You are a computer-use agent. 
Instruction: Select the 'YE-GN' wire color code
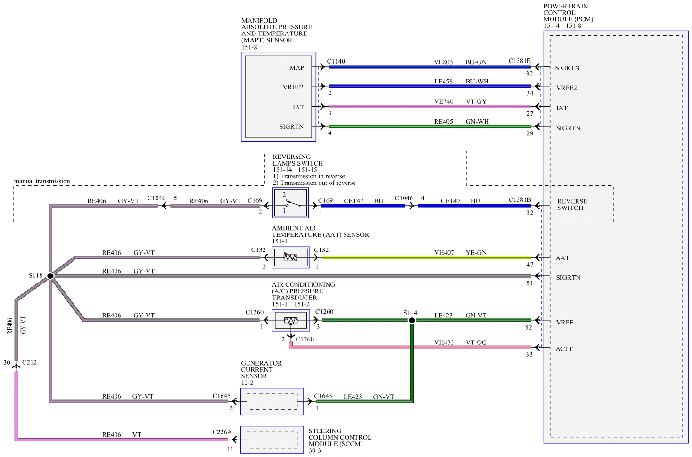476,253
